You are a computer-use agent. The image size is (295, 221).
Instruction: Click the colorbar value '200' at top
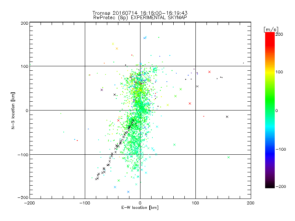tap(279, 34)
